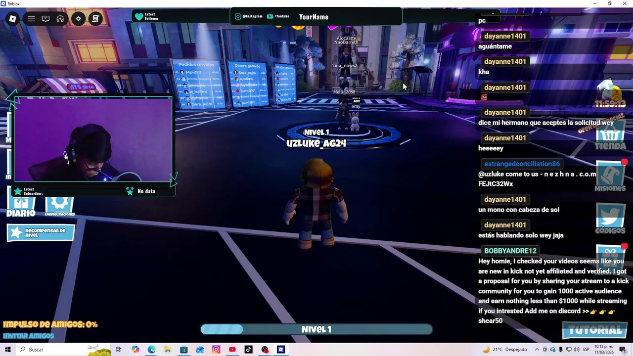Click Recompensas de Nivel button
This screenshot has height=356, width=633.
41,232
